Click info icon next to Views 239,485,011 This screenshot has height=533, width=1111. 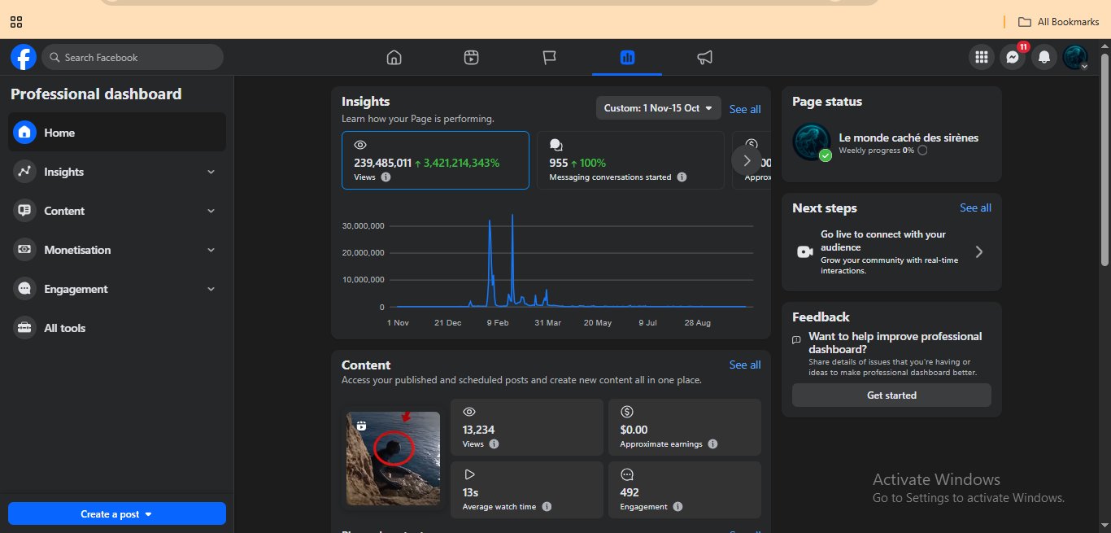click(x=386, y=177)
